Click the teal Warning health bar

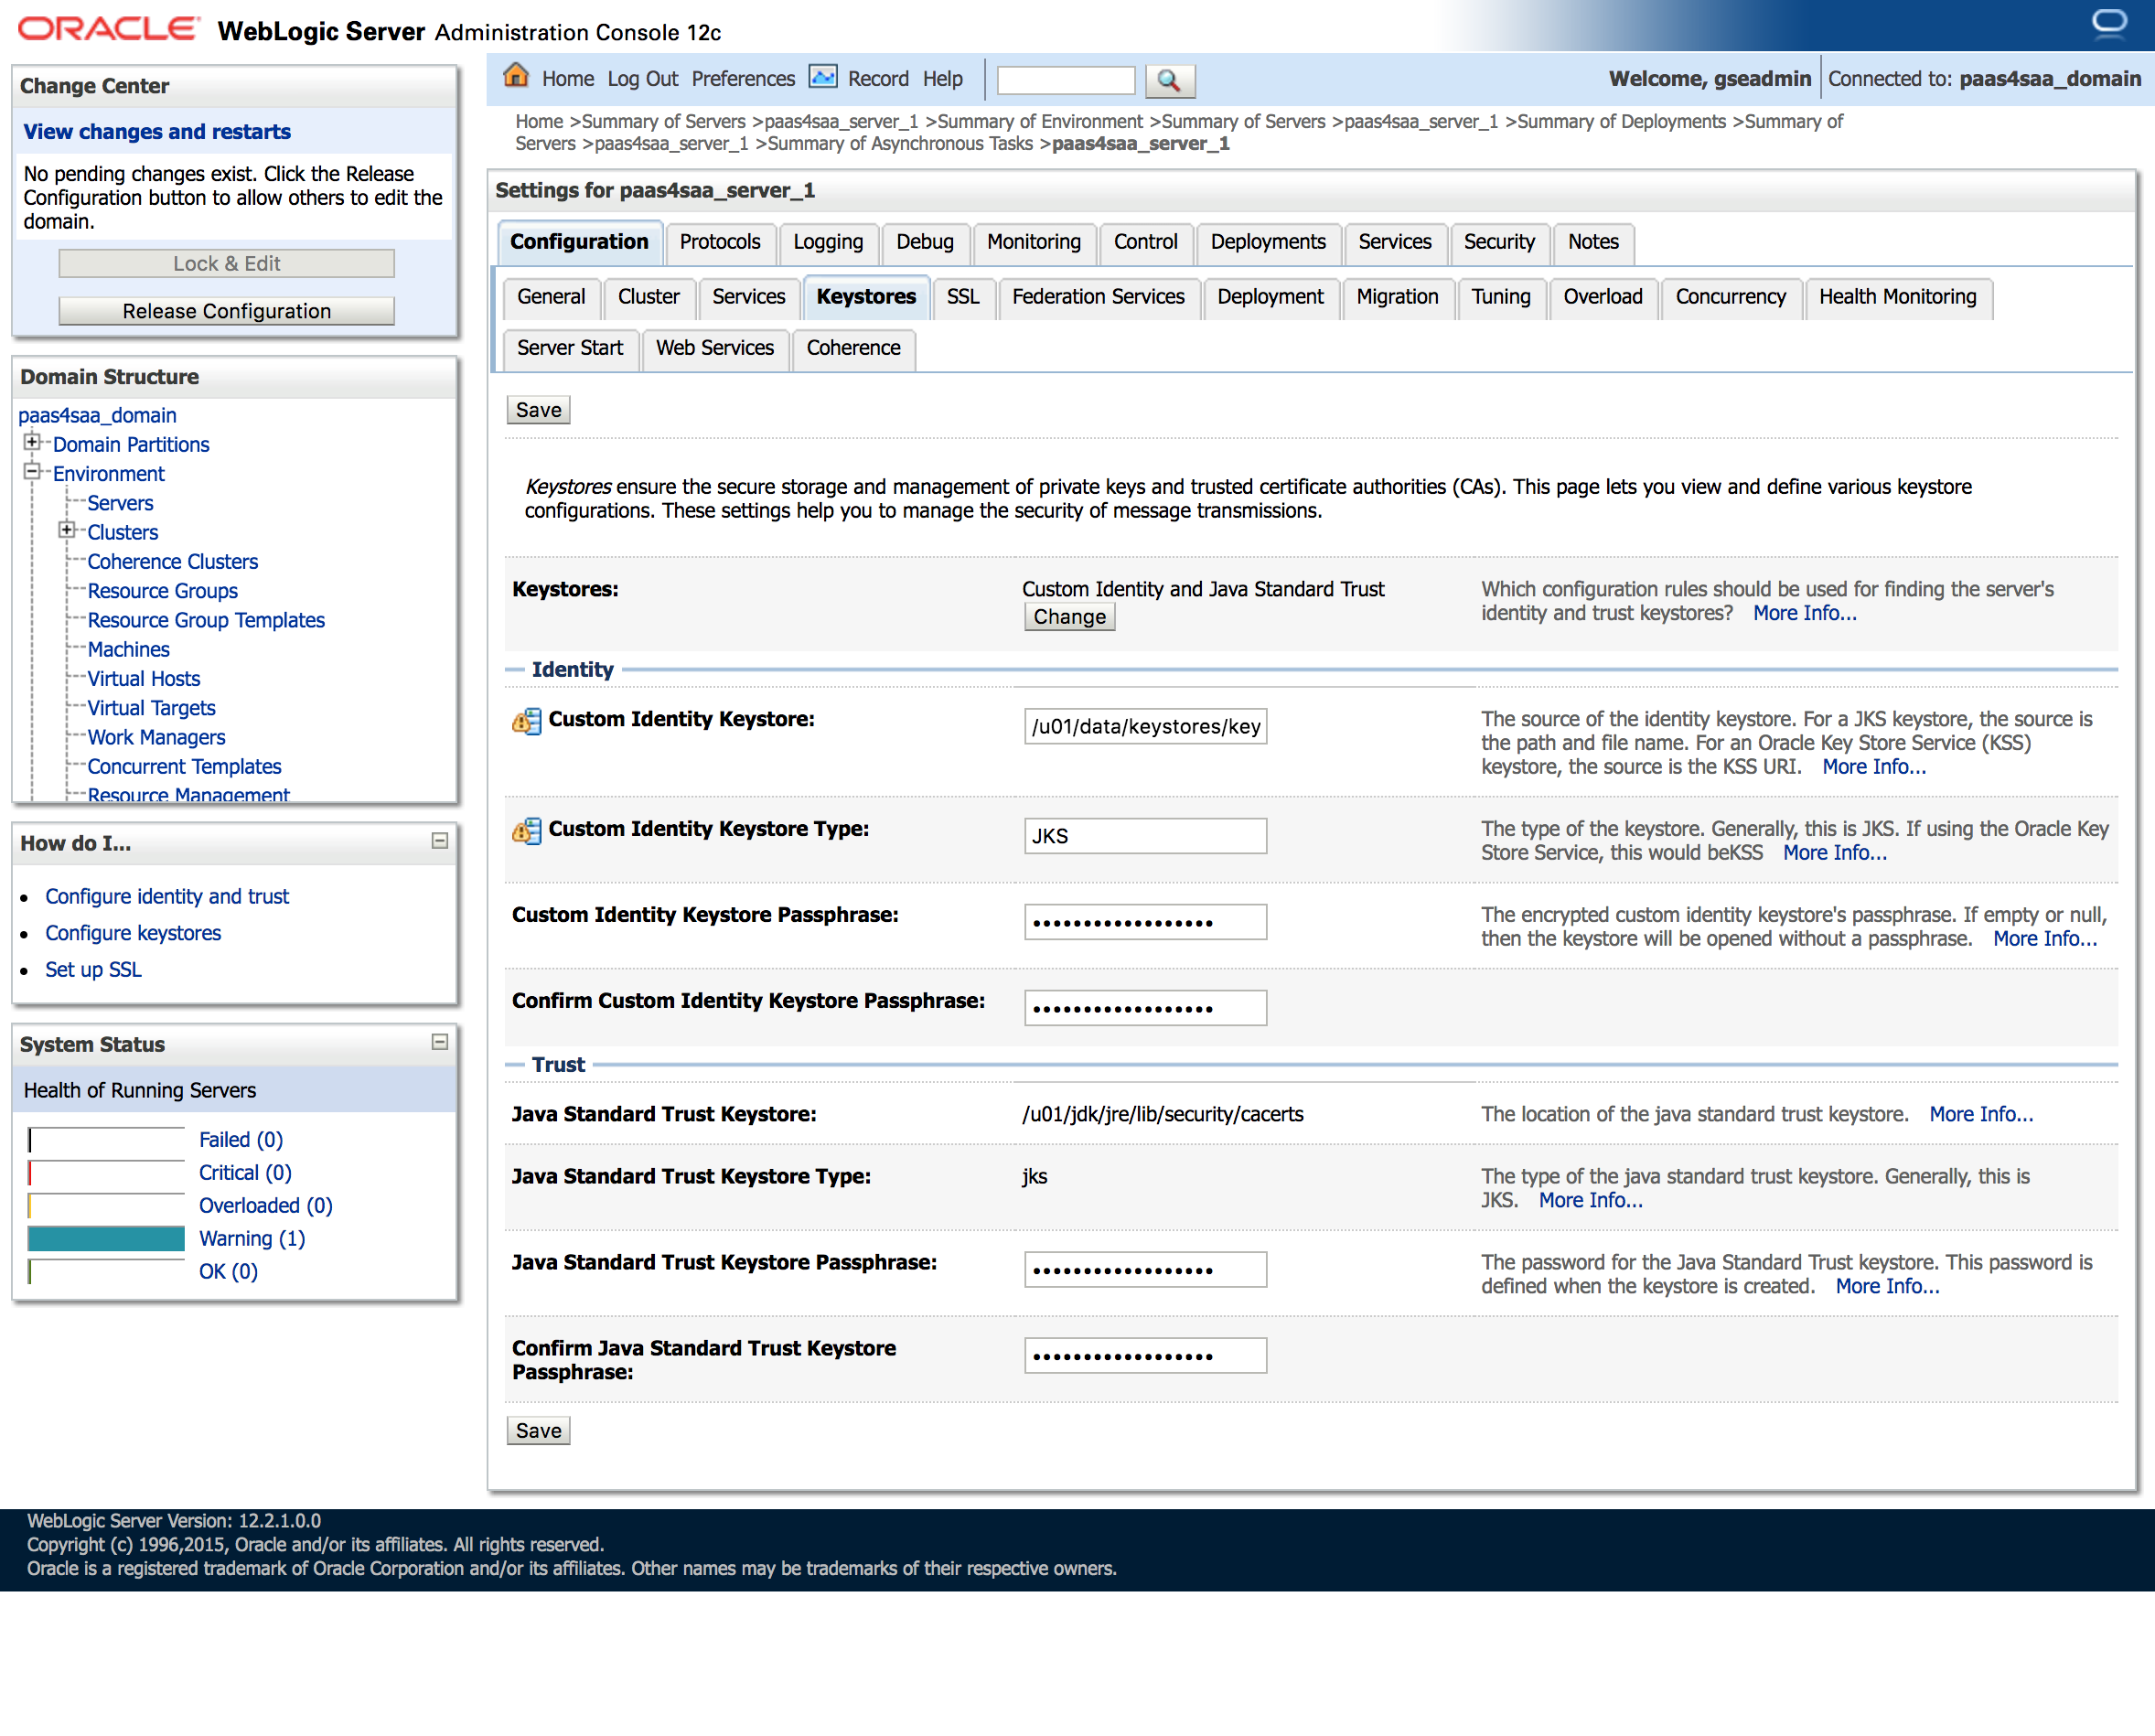click(x=106, y=1238)
